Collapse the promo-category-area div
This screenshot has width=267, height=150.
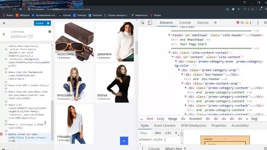[176, 61]
